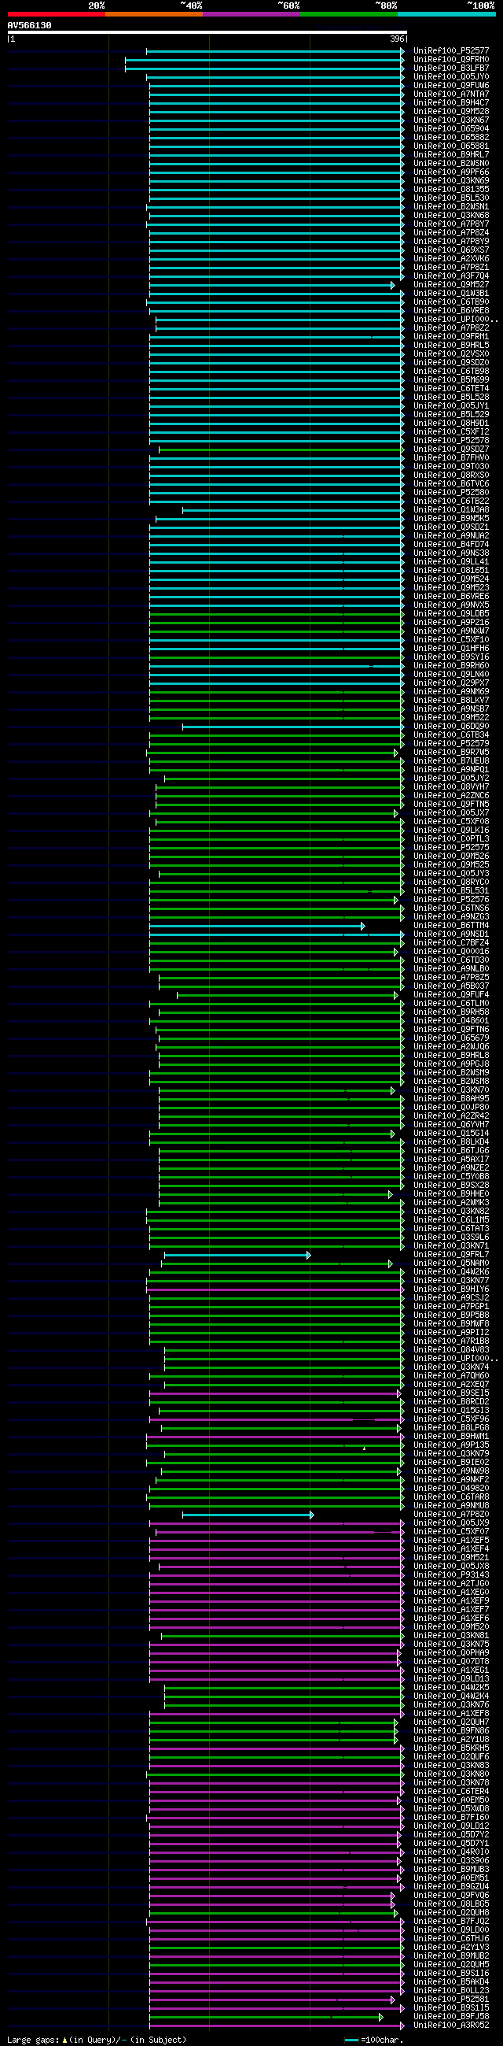503x2046 pixels.
Task: Select hit UniRef100_Q9SDZ7
Action: pyautogui.click(x=450, y=450)
